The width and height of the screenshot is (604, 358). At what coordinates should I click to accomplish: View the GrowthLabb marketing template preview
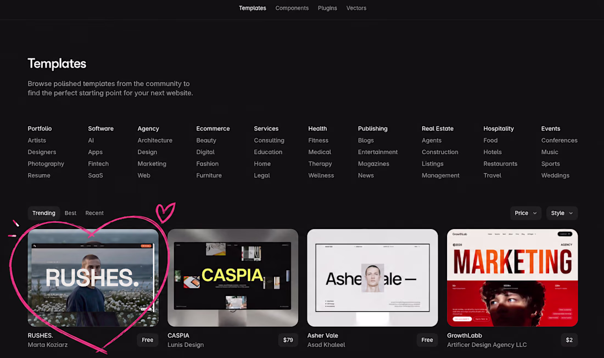click(x=512, y=278)
